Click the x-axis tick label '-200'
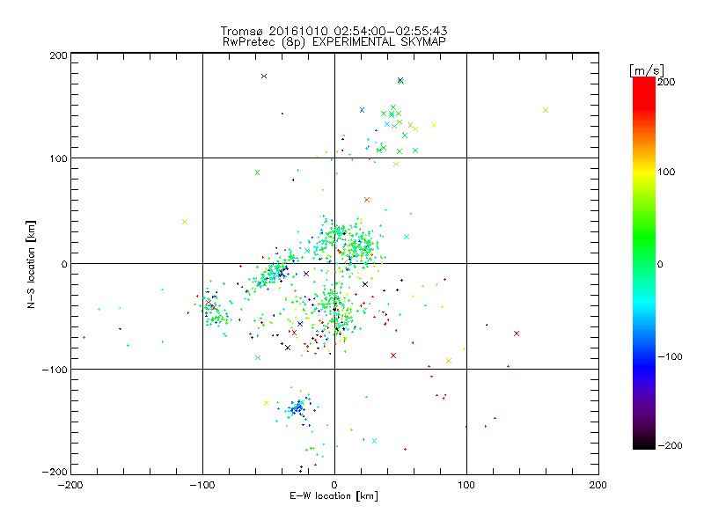This screenshot has height=528, width=704. (x=70, y=485)
